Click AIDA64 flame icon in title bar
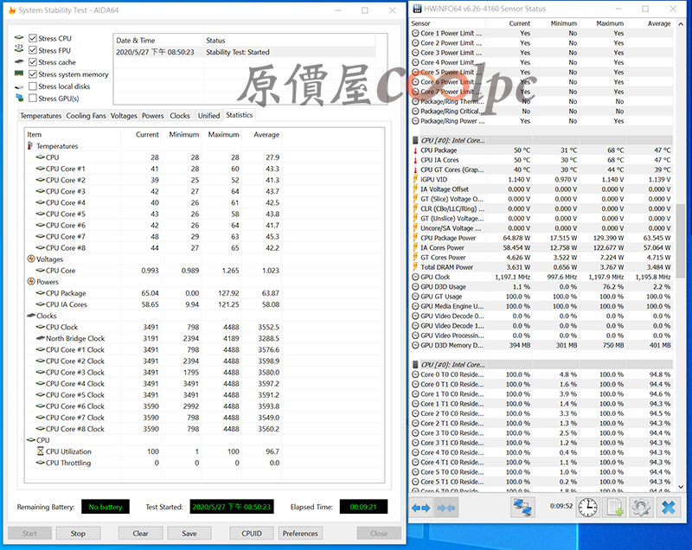 (12, 10)
